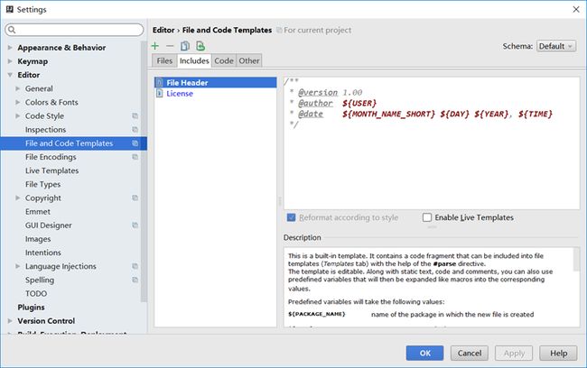Expand the Keymap section arrow

10,61
